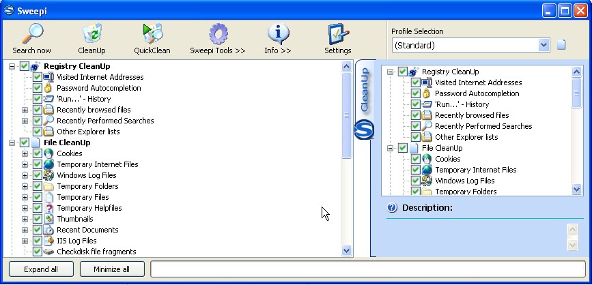Click Recent Documents clock icon in left tree
This screenshot has height=285, width=592.
pyautogui.click(x=48, y=230)
